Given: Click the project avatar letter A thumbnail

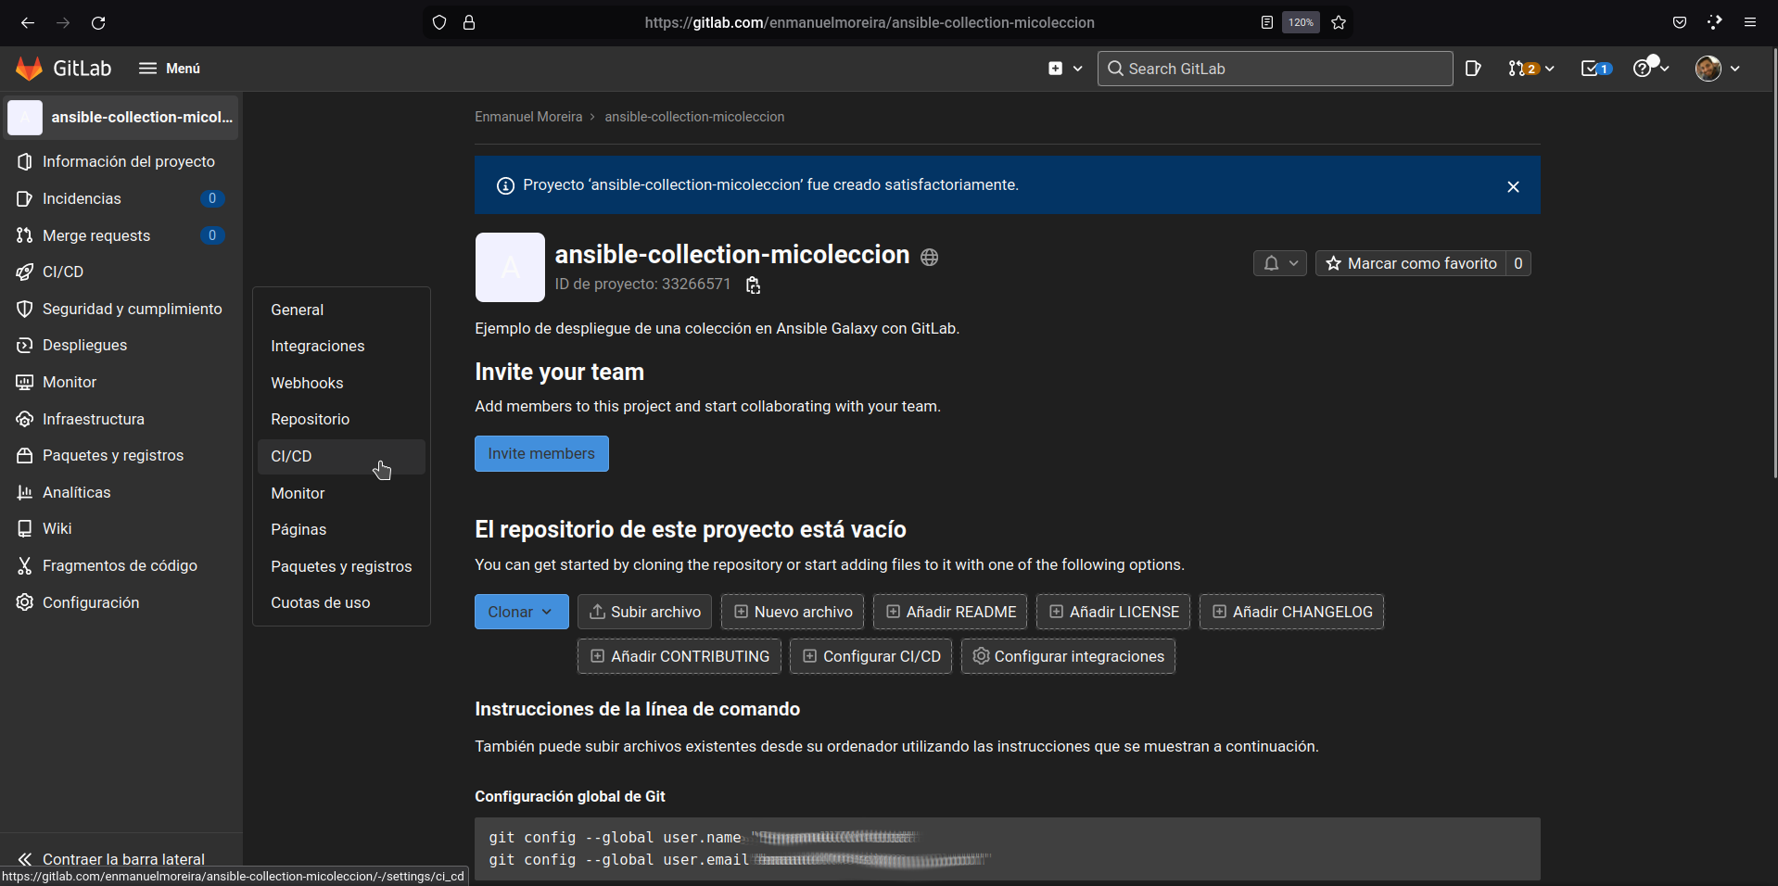Looking at the screenshot, I should 510,267.
